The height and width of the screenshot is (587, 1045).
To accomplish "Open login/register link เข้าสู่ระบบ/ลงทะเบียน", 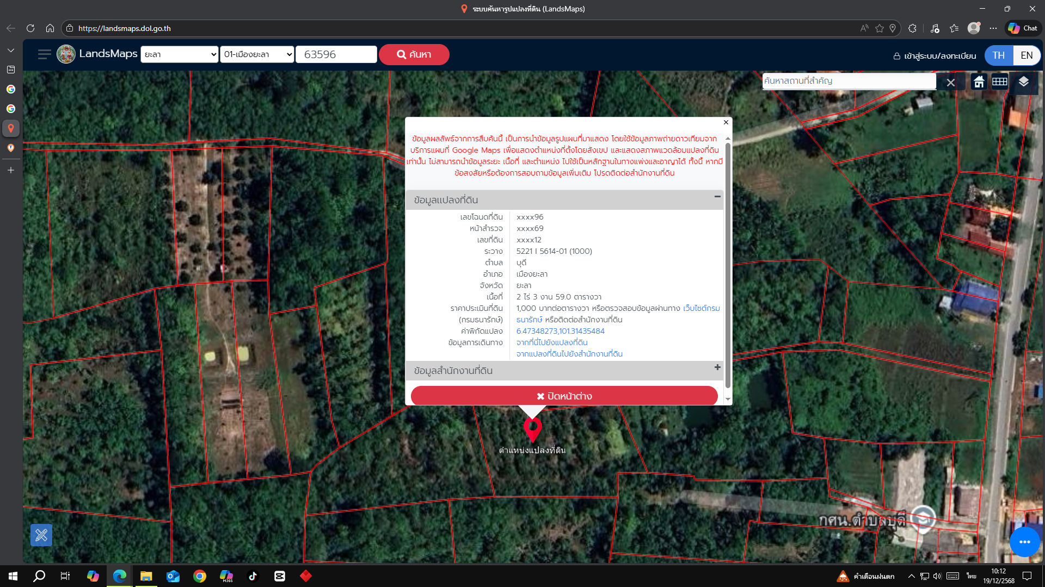I will (935, 56).
